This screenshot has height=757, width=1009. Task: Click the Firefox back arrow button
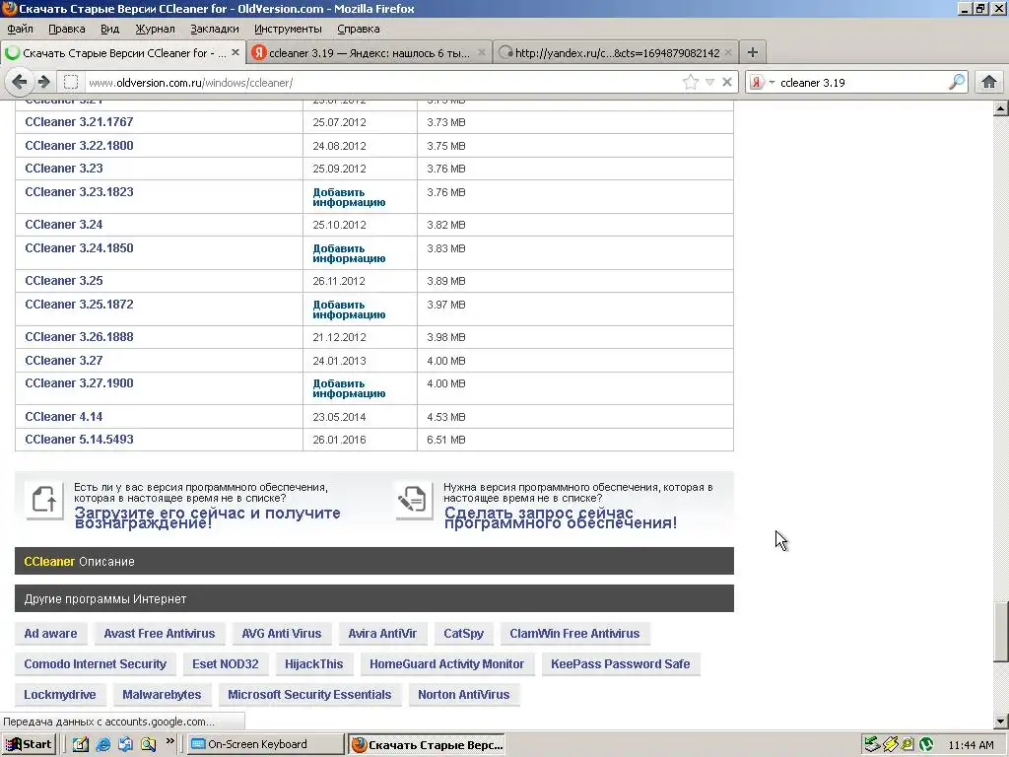pyautogui.click(x=20, y=82)
